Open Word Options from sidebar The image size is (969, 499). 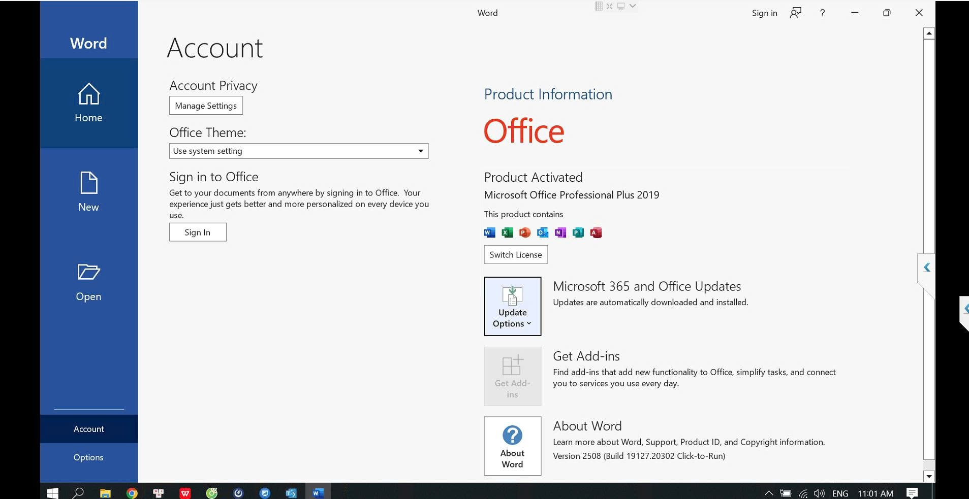click(88, 457)
